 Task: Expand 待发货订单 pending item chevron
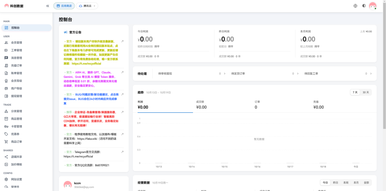[298, 73]
